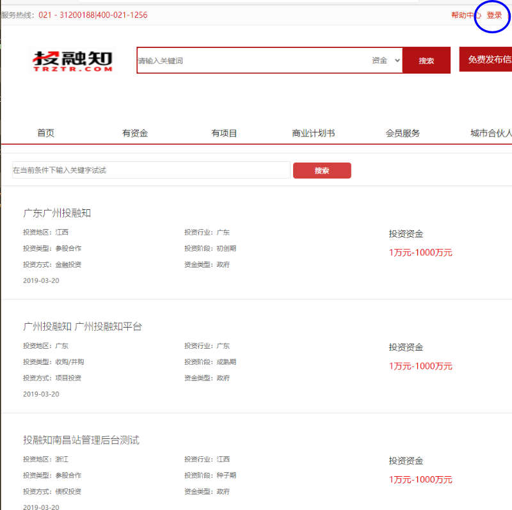Open the 广州投融知 广州投融知平台 listing
The height and width of the screenshot is (510, 512).
click(x=83, y=326)
